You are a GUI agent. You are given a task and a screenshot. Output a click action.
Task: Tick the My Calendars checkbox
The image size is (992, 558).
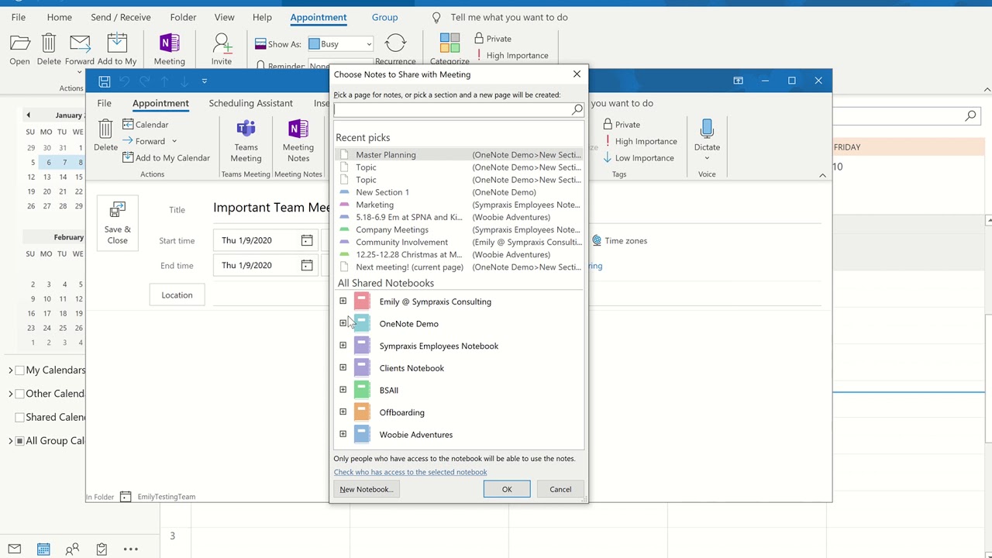[20, 370]
